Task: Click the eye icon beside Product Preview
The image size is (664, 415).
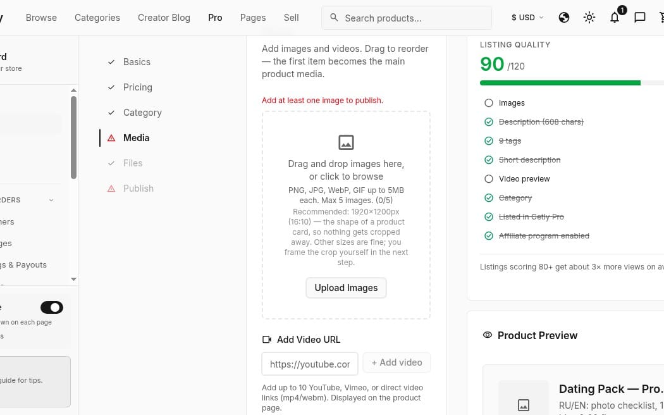Action: tap(488, 335)
